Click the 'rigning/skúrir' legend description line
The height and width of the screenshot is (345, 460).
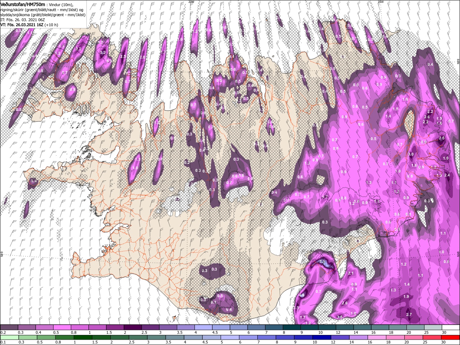42,9
